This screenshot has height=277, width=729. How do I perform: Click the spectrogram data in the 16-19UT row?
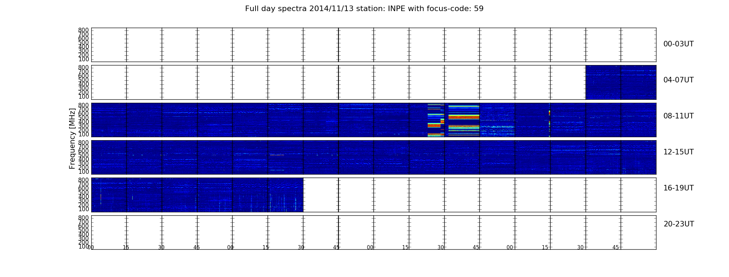tap(197, 195)
